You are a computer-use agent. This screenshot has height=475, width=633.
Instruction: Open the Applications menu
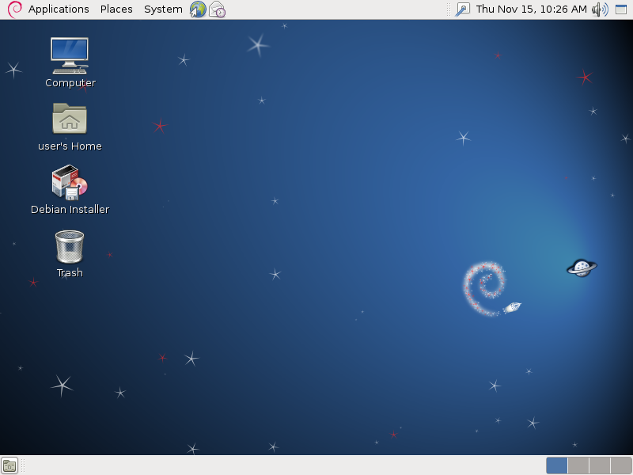point(59,9)
